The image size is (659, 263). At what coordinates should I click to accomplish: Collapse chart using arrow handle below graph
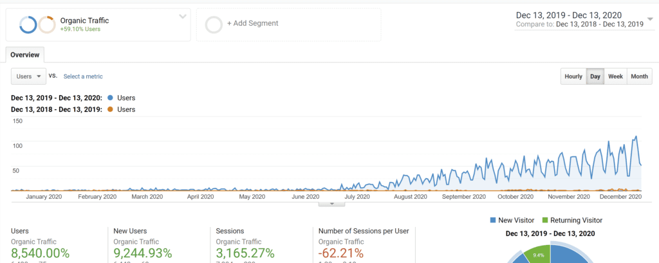click(331, 204)
